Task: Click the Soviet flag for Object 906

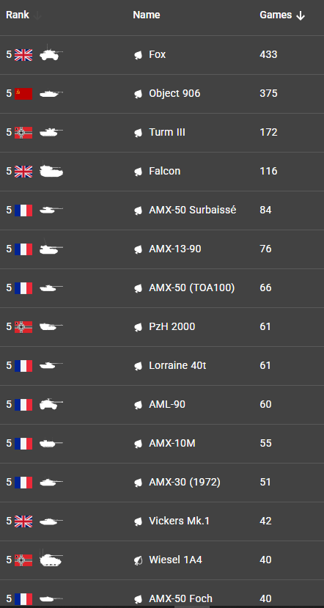Action: 23,94
